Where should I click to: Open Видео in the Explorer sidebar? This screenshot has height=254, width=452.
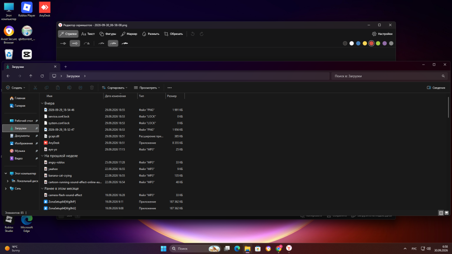20,158
